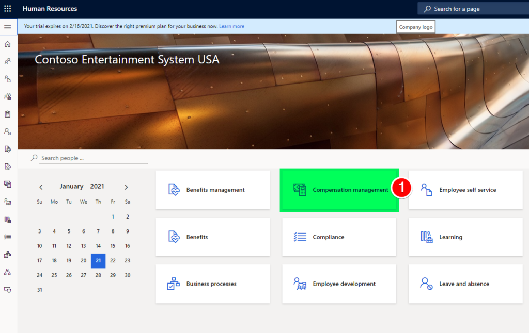529x333 pixels.
Task: Open the app launcher waffle icon
Action: [7, 9]
